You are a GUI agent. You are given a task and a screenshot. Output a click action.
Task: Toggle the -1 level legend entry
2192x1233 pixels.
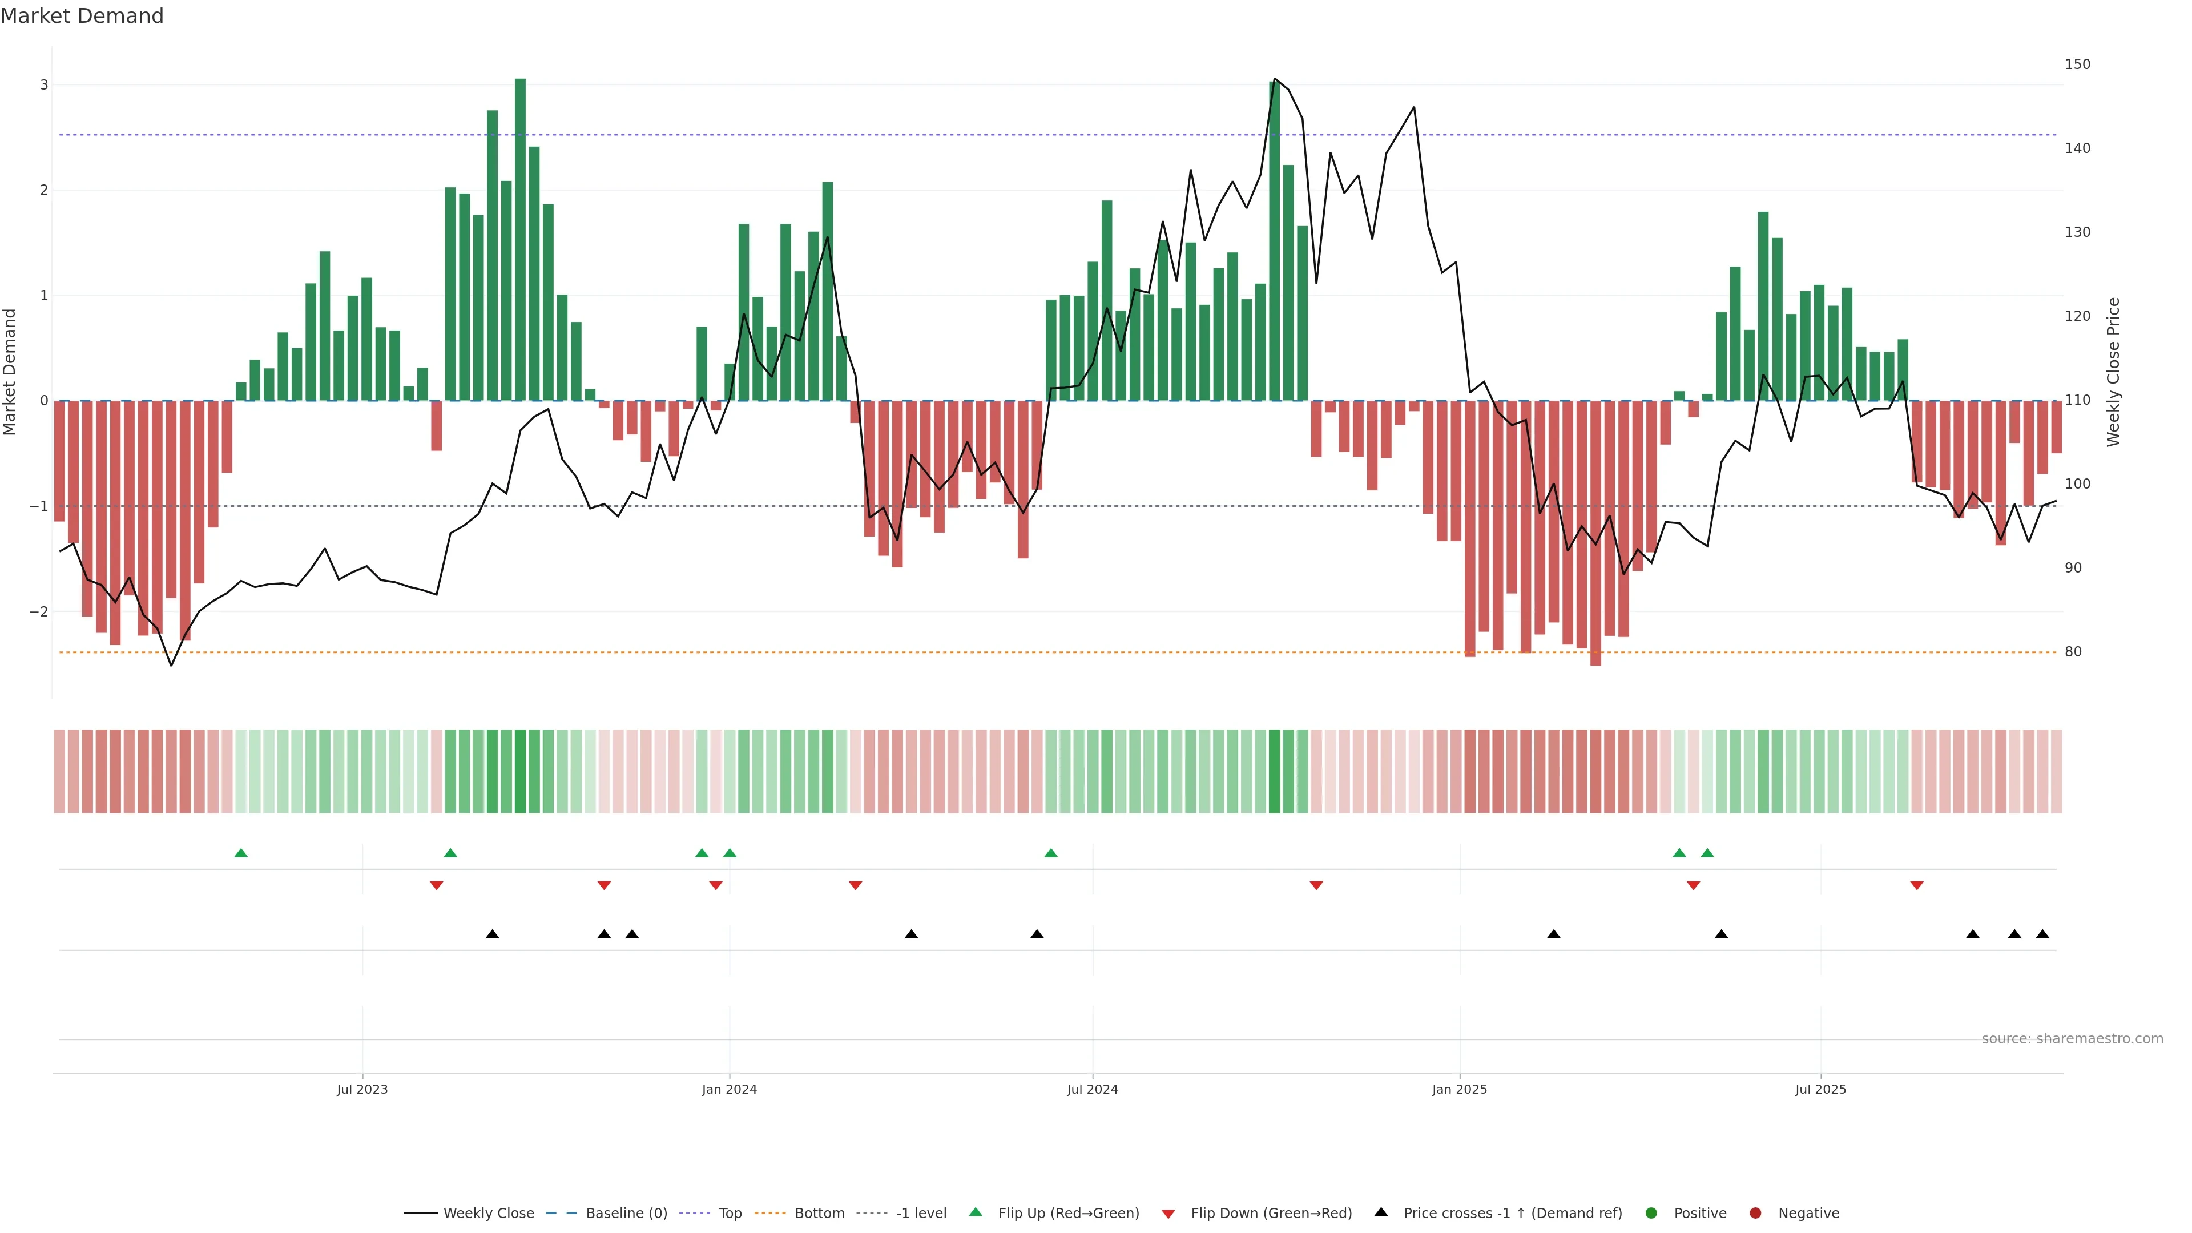921,1214
